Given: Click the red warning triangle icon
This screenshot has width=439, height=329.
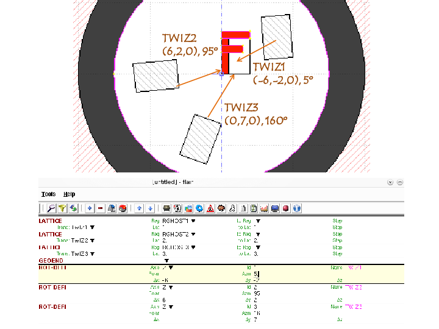Looking at the screenshot, I should click(210, 208).
